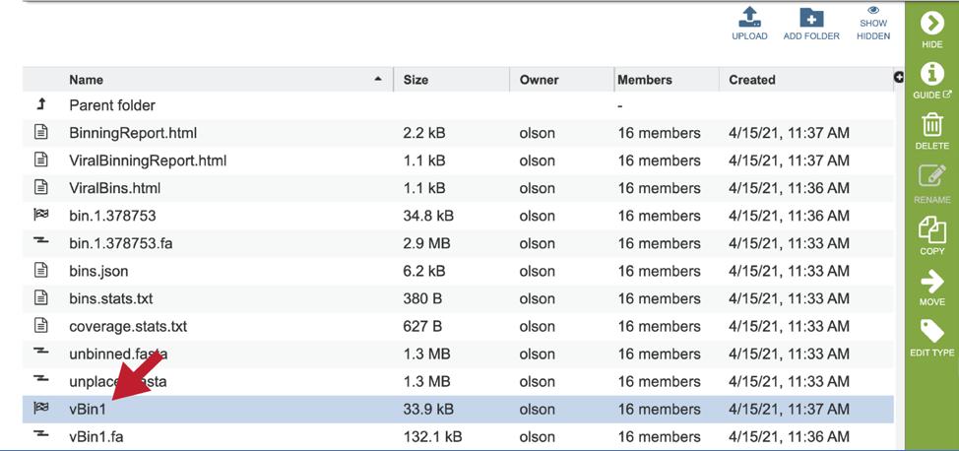Open the Guide info icon
The height and width of the screenshot is (451, 959).
click(x=931, y=74)
